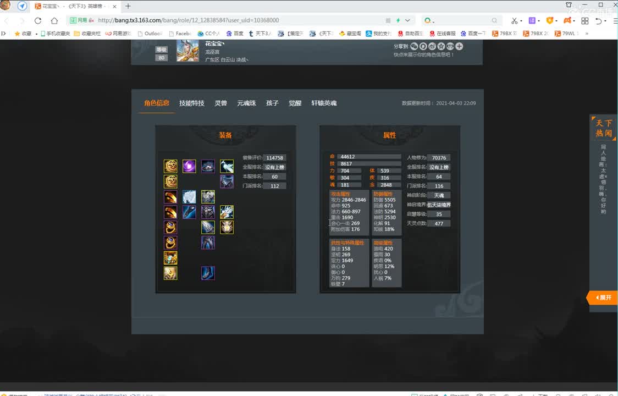Viewport: 618px width, 396px height.
Task: Open screenshot tool dropdown arrow
Action: pyautogui.click(x=521, y=21)
